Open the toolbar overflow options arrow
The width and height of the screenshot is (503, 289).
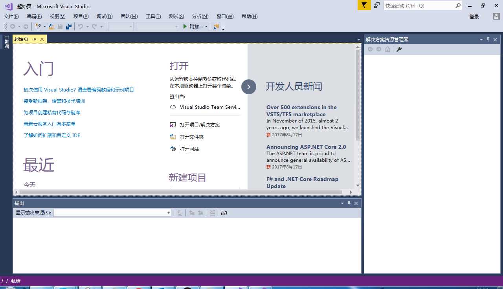[x=223, y=29]
